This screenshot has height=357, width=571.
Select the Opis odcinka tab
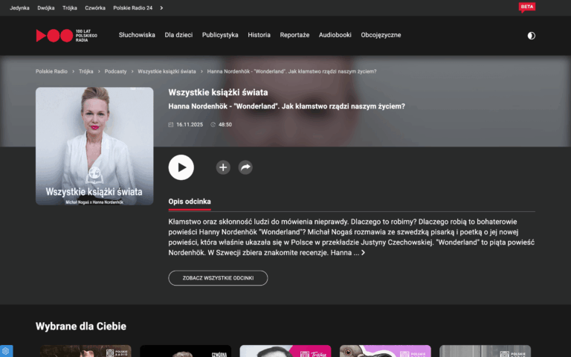tap(190, 202)
